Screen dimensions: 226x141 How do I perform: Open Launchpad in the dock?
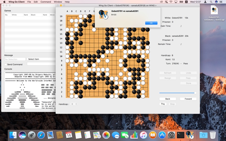coord(32,135)
